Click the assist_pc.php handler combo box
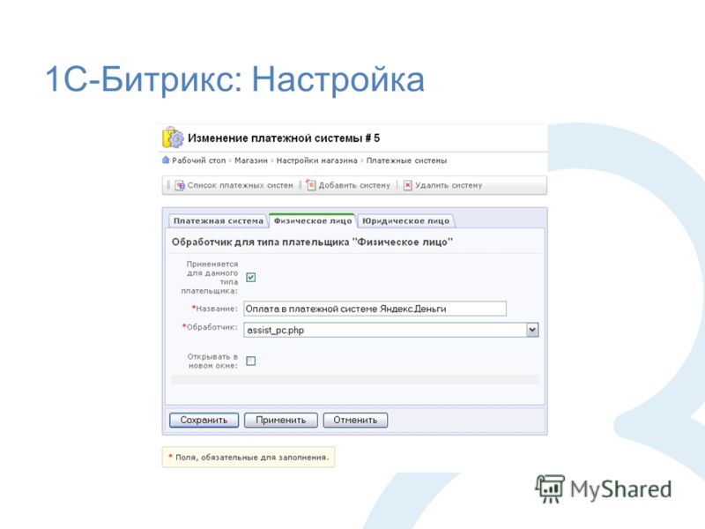 click(x=390, y=330)
